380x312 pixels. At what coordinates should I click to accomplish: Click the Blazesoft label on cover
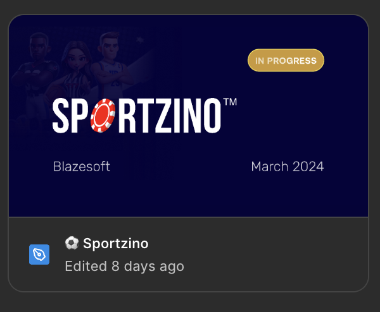82,167
